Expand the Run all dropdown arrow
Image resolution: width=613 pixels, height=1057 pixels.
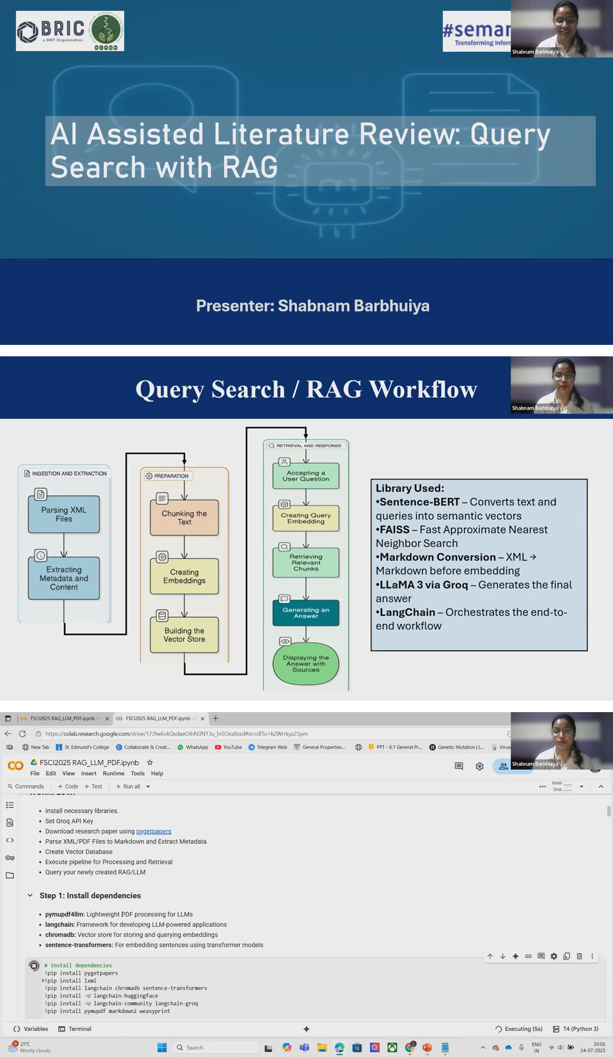click(x=148, y=786)
